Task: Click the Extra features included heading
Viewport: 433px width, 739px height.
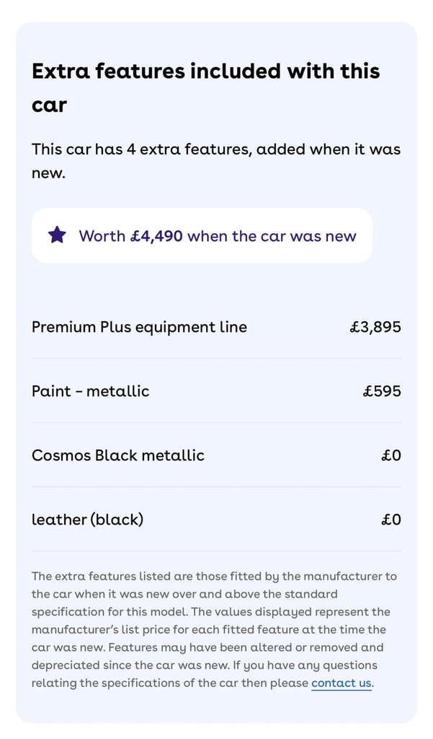Action: (205, 71)
